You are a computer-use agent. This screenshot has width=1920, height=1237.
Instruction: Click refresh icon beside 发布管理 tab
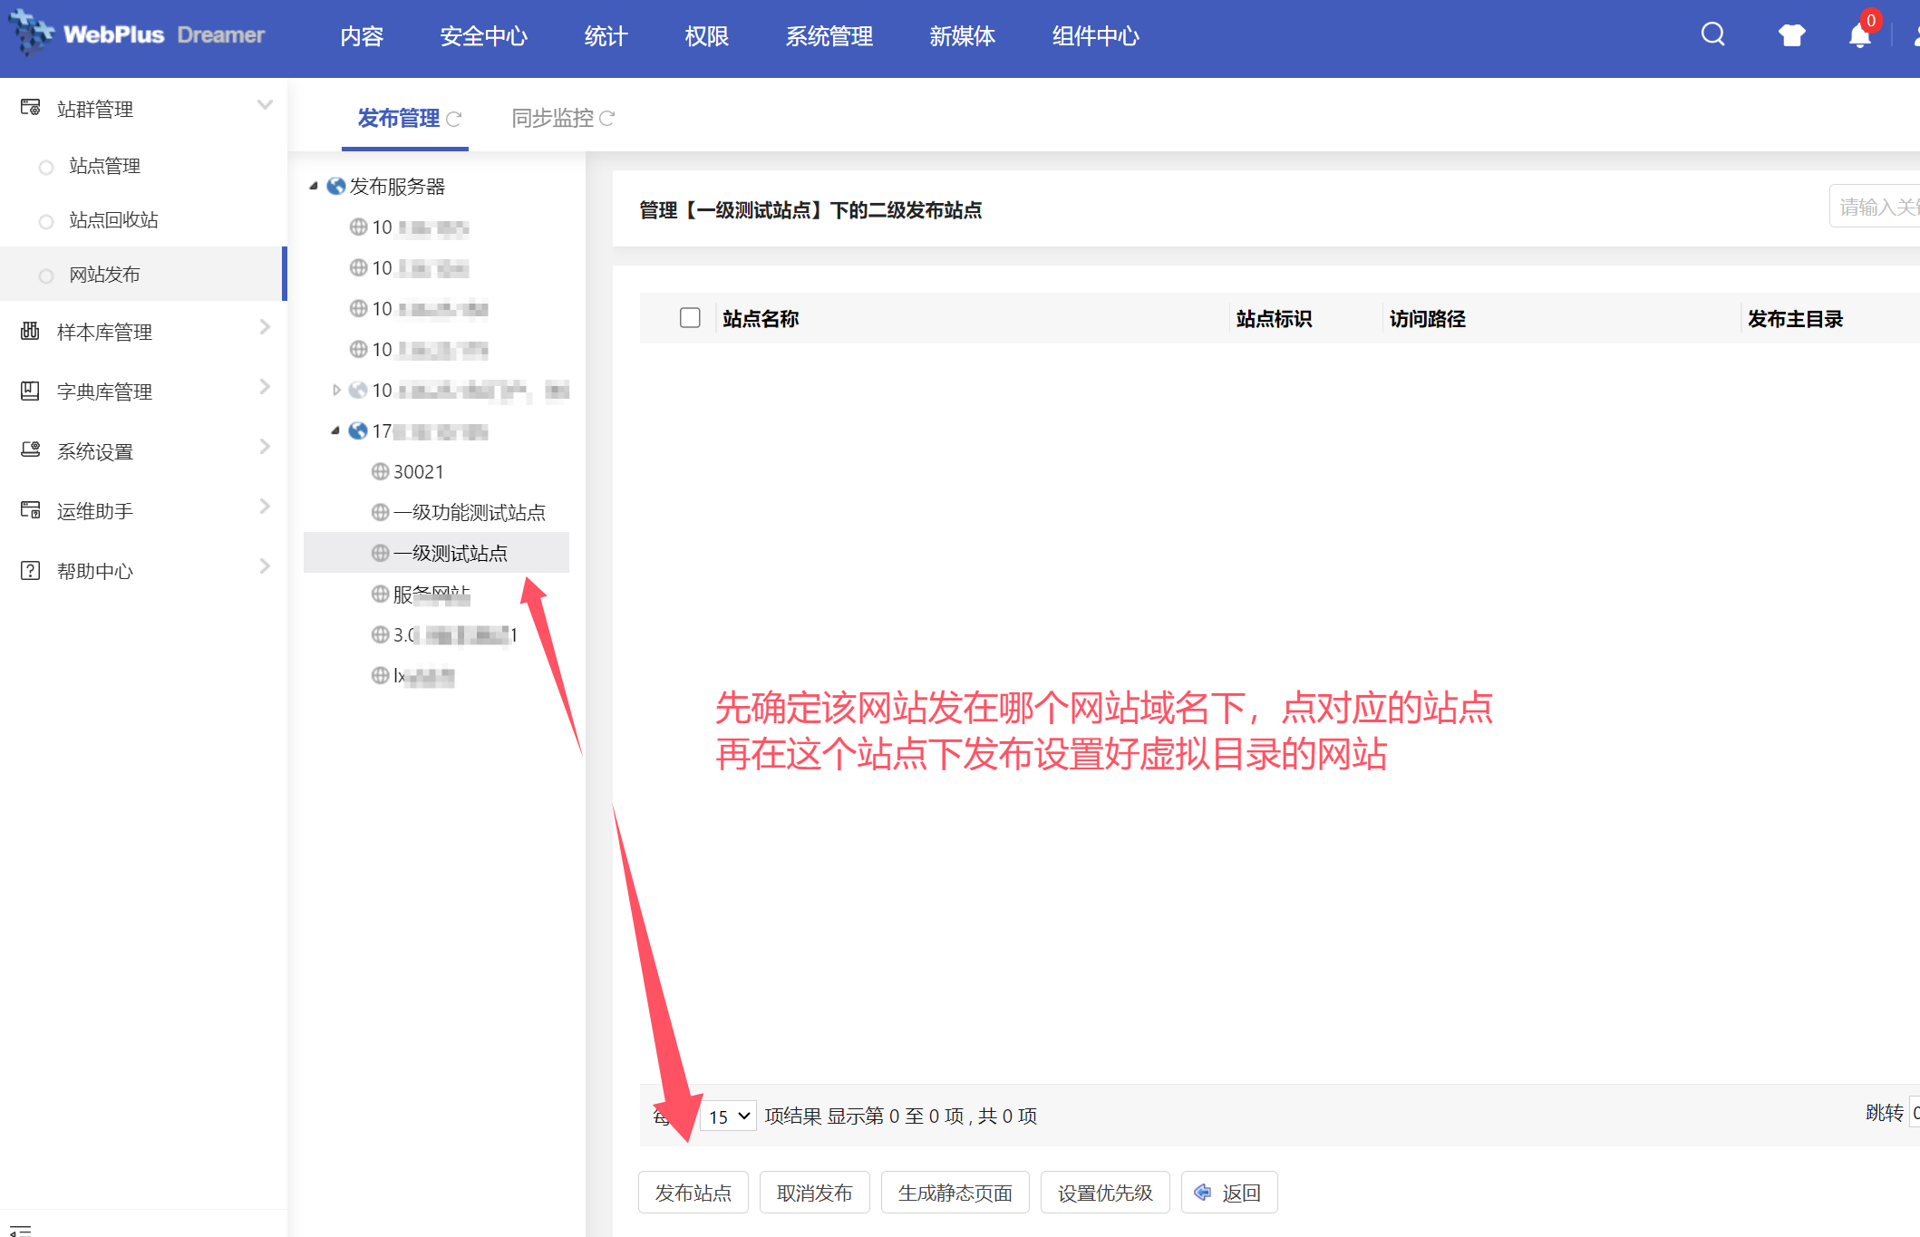[x=454, y=119]
